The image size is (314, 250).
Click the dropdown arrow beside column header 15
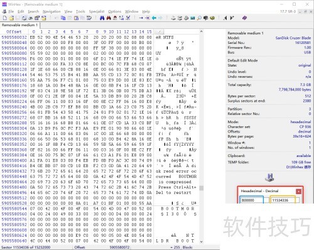pyautogui.click(x=159, y=32)
